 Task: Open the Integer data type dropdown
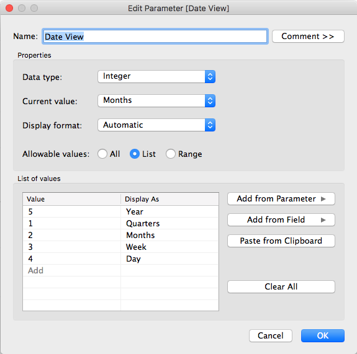coord(156,77)
